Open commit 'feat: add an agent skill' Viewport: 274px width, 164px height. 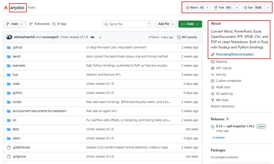(x=101, y=111)
